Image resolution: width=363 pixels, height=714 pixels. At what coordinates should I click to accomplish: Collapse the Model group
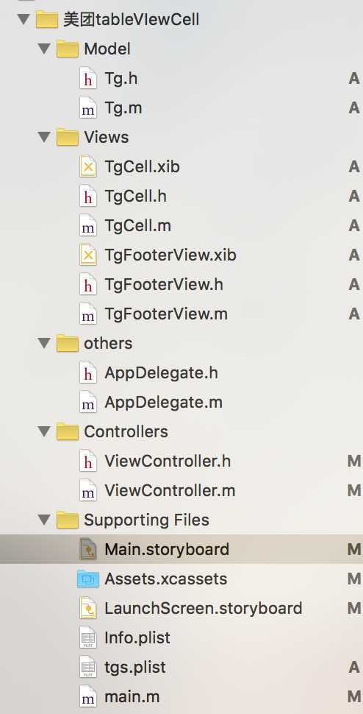[44, 49]
